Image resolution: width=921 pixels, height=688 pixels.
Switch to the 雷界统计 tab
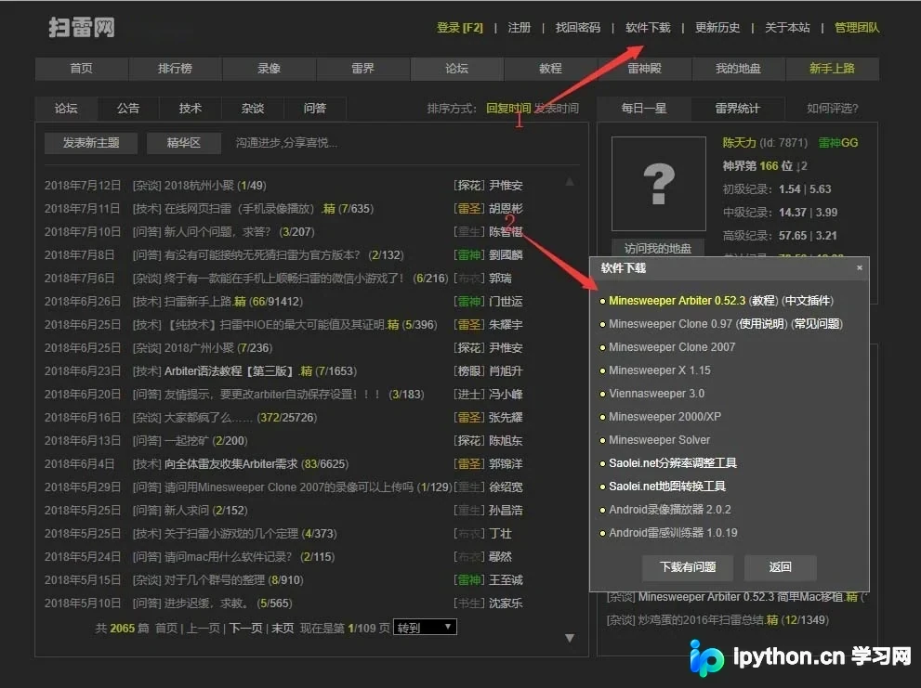(x=737, y=109)
